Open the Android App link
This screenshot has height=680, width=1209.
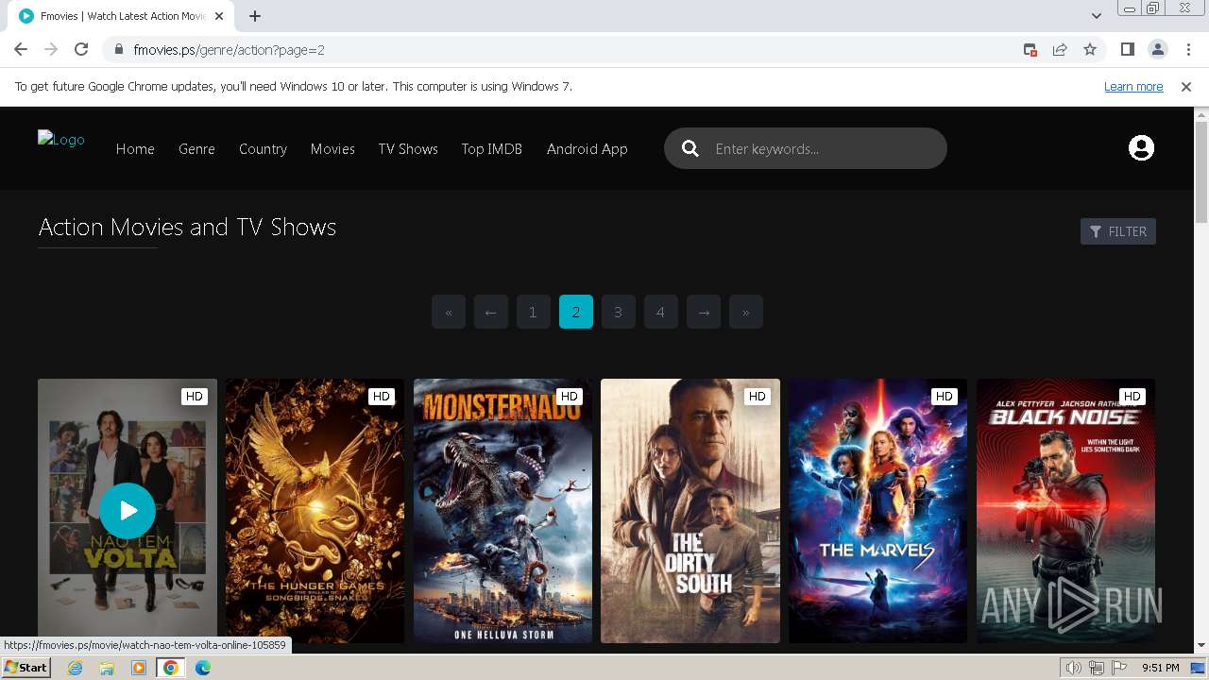click(587, 148)
